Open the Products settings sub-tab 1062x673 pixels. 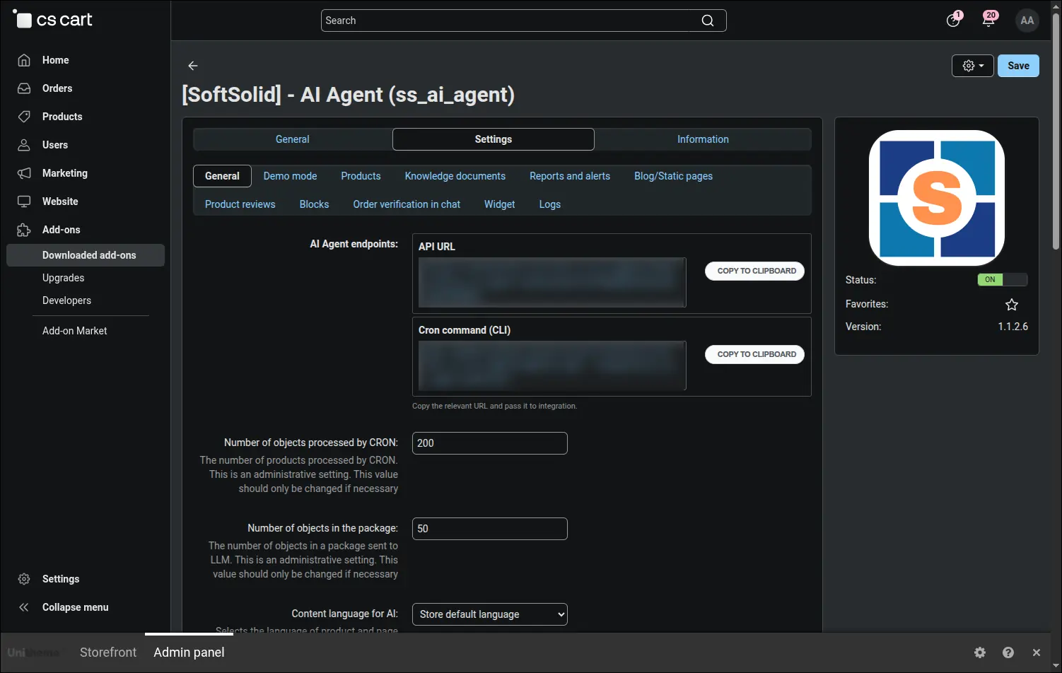point(361,176)
